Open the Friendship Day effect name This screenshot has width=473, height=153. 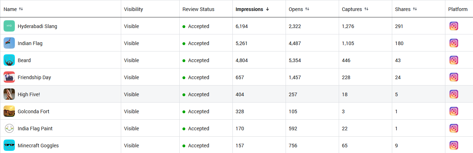(x=34, y=77)
